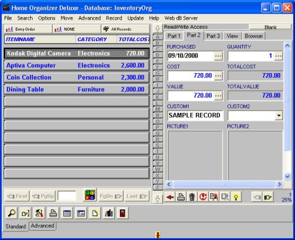Go to previous record with left hand icon
295x240 pixels.
(257, 197)
